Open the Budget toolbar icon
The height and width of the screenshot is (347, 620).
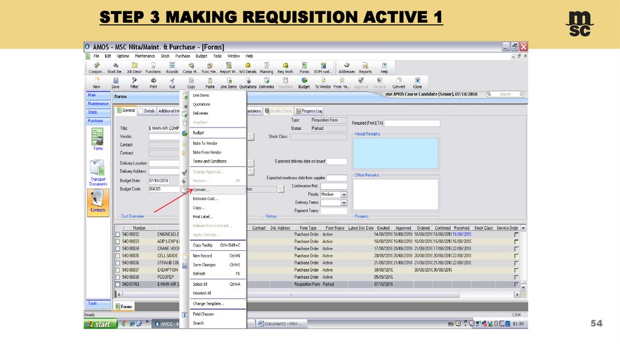[x=304, y=82]
